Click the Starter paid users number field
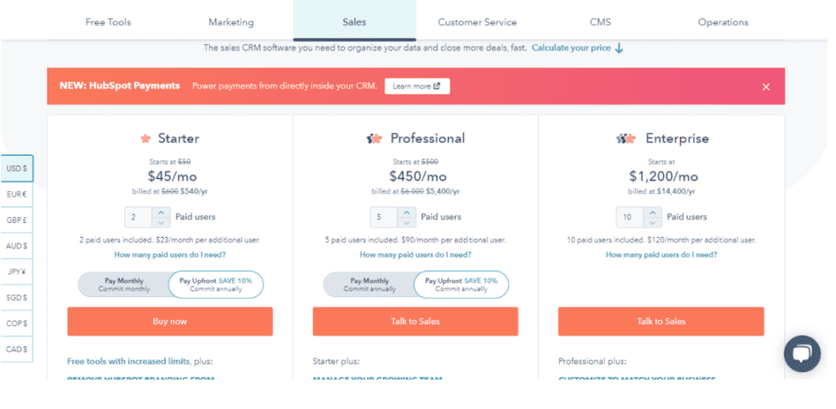The image size is (836, 409). pyautogui.click(x=139, y=217)
